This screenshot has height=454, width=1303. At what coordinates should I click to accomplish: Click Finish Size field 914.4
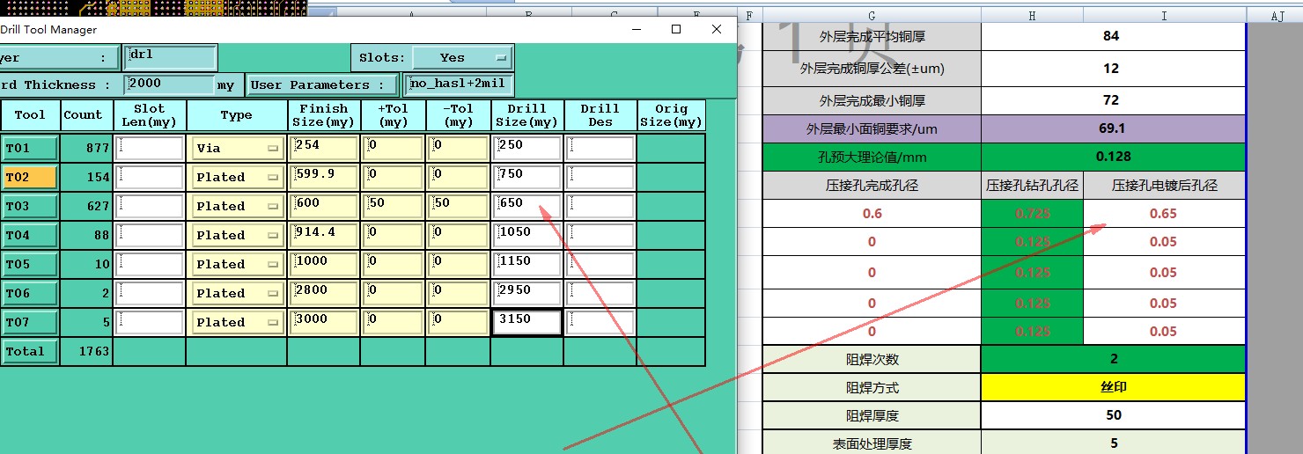tap(324, 235)
